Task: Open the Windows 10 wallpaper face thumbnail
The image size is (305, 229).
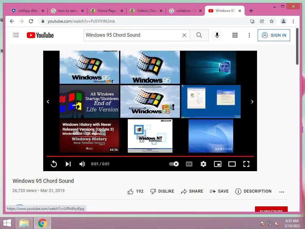Action: tap(211, 67)
